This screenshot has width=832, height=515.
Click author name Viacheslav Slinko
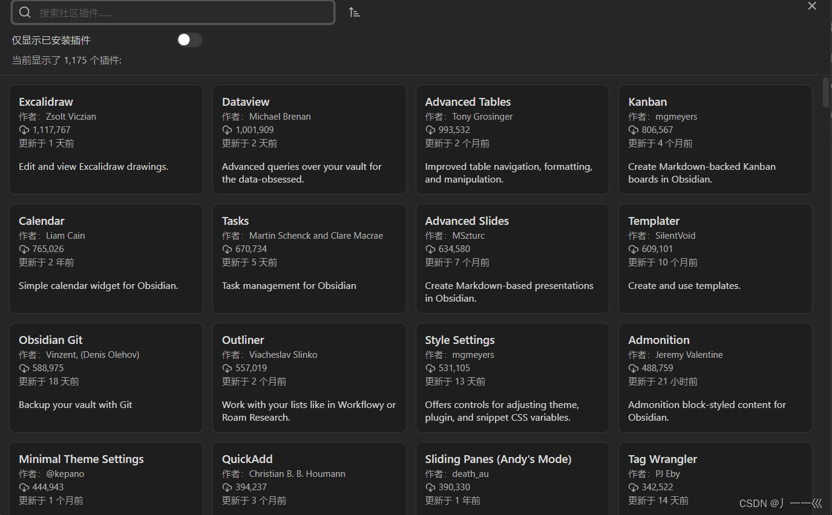(283, 355)
